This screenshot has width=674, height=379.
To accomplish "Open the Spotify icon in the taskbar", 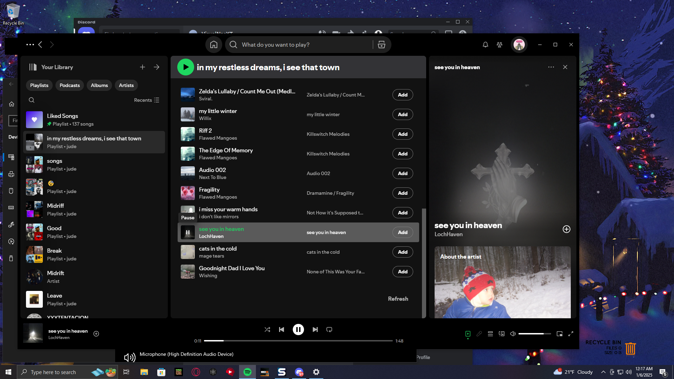I will tap(247, 372).
